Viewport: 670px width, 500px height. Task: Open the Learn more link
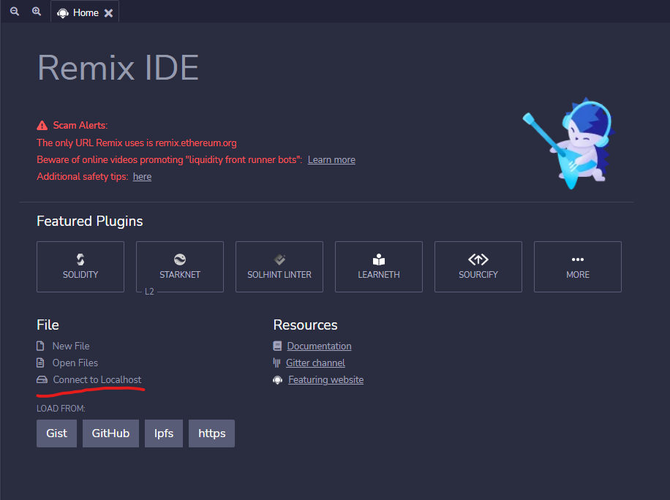click(331, 159)
